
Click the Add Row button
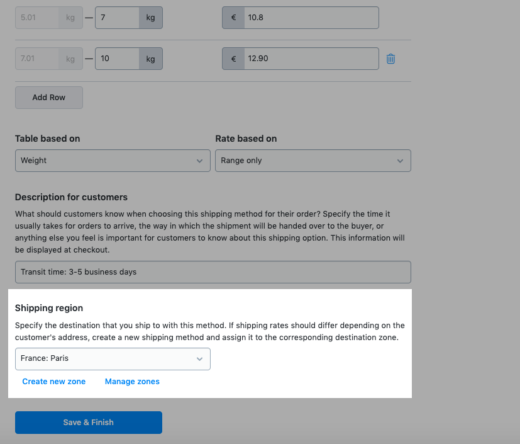[49, 98]
